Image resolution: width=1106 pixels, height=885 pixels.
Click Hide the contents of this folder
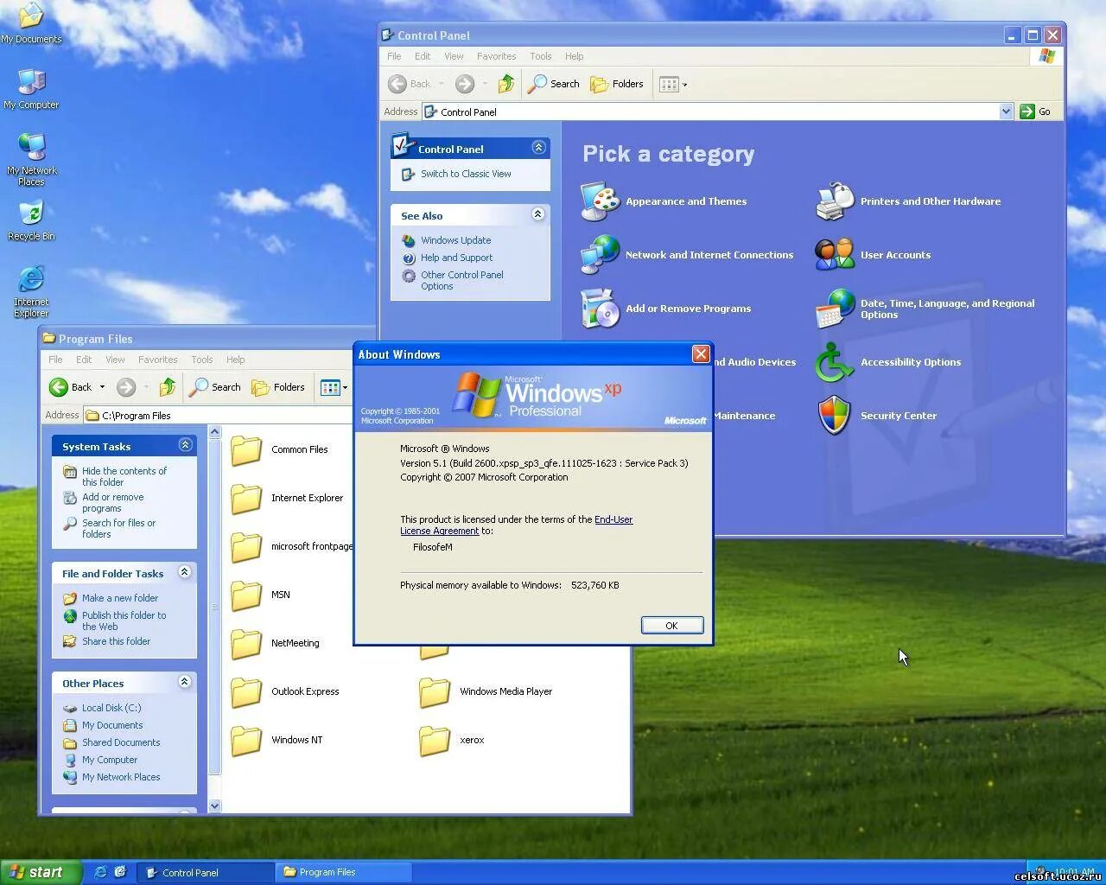124,476
